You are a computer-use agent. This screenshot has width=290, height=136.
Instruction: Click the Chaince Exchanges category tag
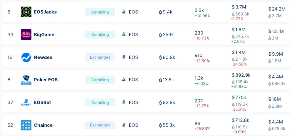(x=100, y=125)
